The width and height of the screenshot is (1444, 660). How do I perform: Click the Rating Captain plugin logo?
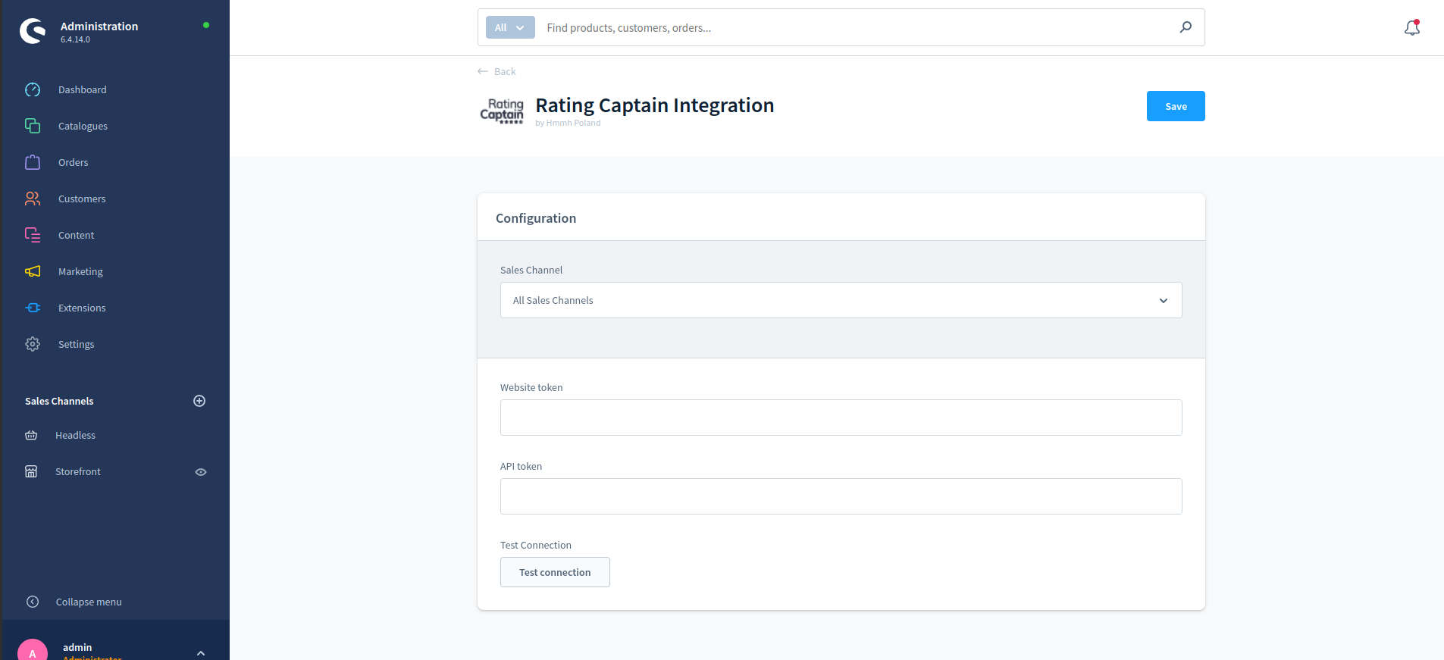click(x=502, y=111)
